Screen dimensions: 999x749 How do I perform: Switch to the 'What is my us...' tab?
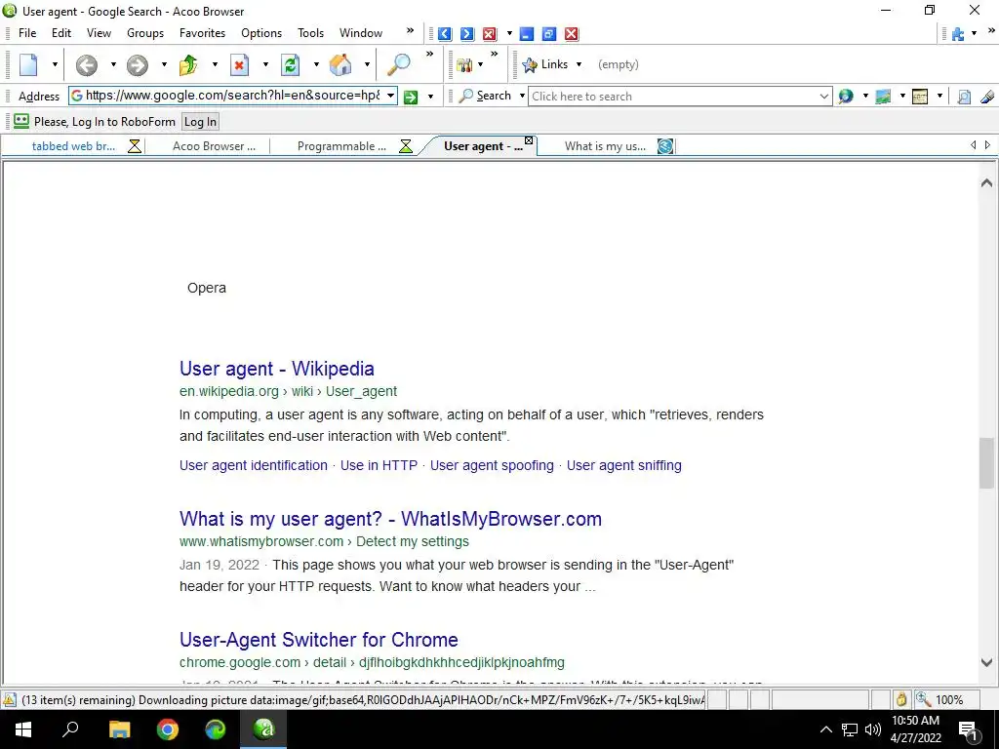coord(605,146)
